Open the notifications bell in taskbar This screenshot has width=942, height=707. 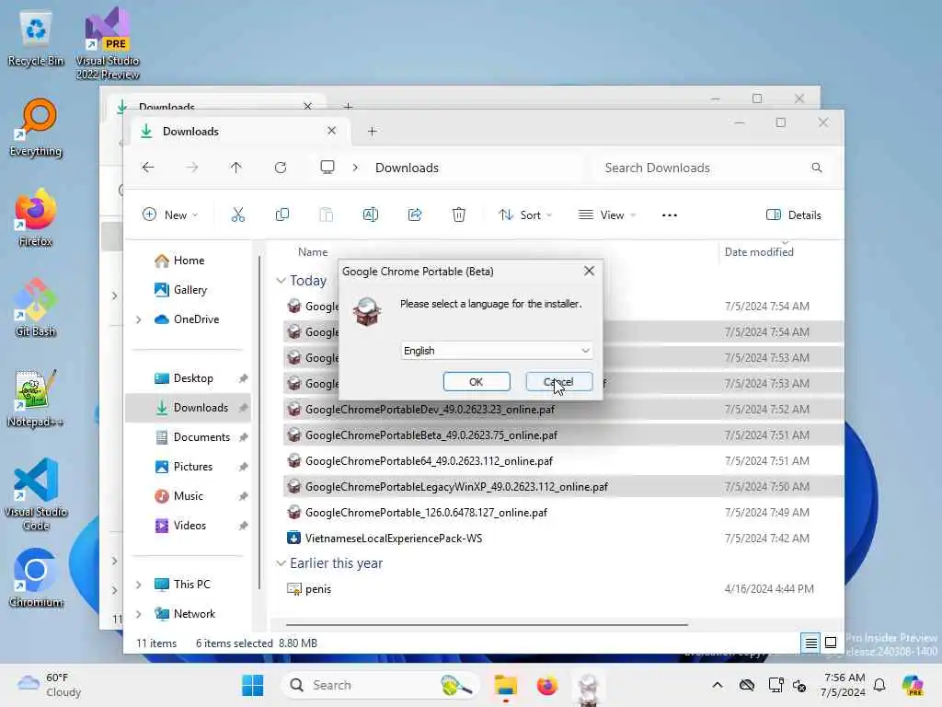(x=879, y=685)
